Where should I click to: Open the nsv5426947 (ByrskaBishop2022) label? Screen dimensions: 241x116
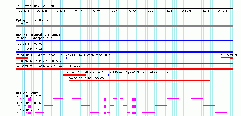click(x=40, y=61)
